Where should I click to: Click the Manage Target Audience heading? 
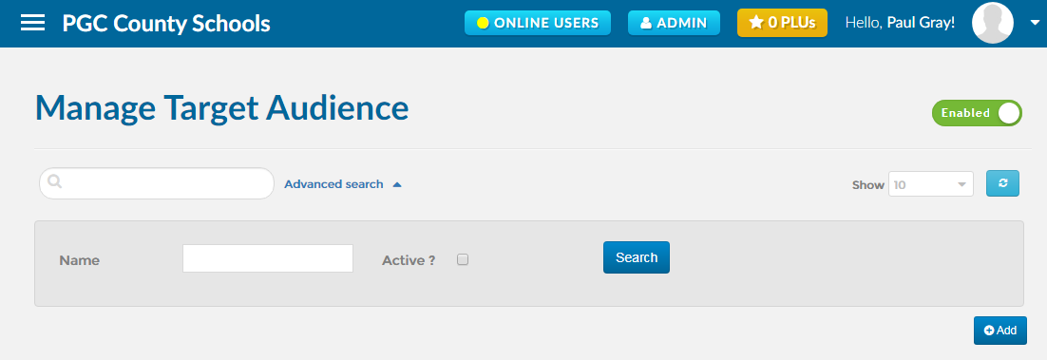(221, 108)
